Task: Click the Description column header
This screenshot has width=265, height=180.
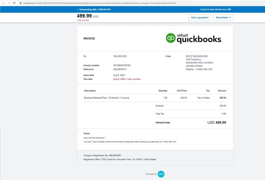Action: tap(90, 91)
